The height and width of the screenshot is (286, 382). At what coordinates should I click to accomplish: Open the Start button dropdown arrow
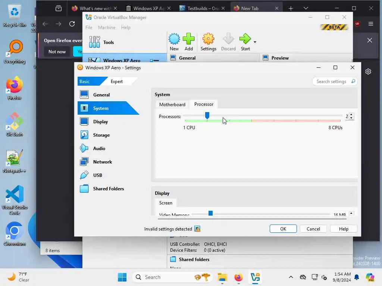tap(255, 42)
